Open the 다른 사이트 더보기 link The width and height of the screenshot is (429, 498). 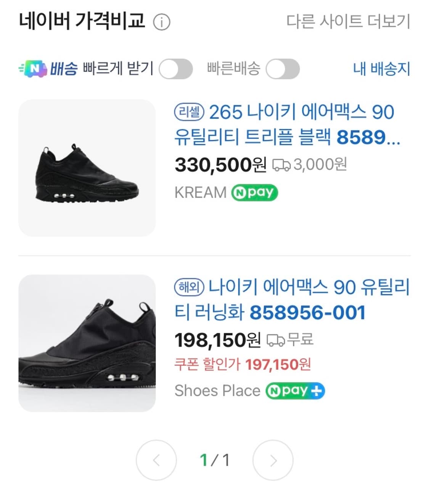[x=348, y=21]
